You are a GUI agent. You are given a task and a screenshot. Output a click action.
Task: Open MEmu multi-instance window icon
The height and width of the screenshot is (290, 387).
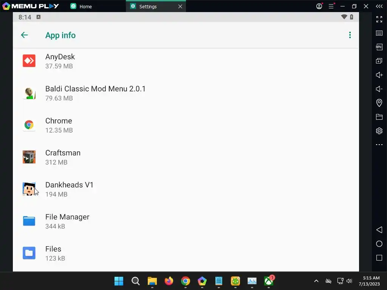(x=379, y=61)
